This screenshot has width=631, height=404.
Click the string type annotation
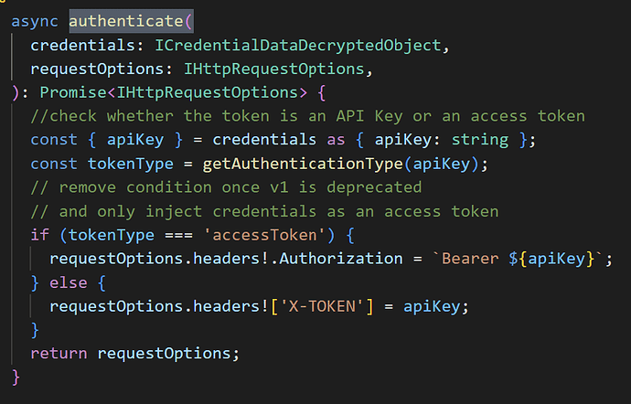click(x=480, y=140)
